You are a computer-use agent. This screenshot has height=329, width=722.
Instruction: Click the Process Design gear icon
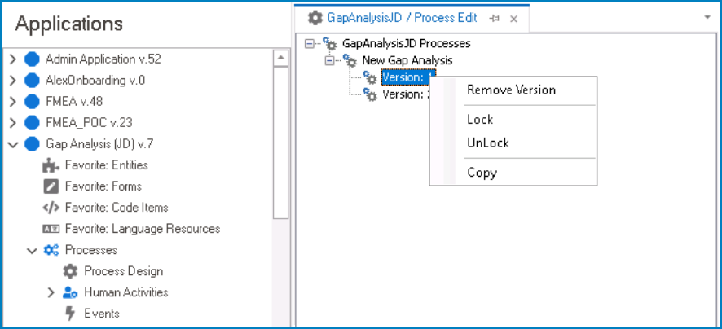pos(71,271)
